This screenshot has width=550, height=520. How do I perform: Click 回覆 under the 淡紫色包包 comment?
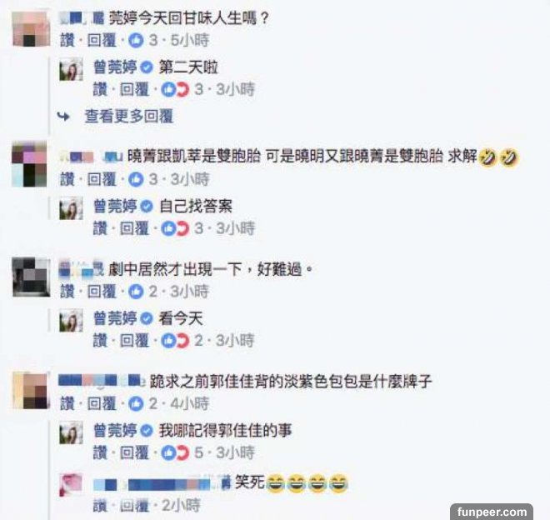pyautogui.click(x=102, y=403)
